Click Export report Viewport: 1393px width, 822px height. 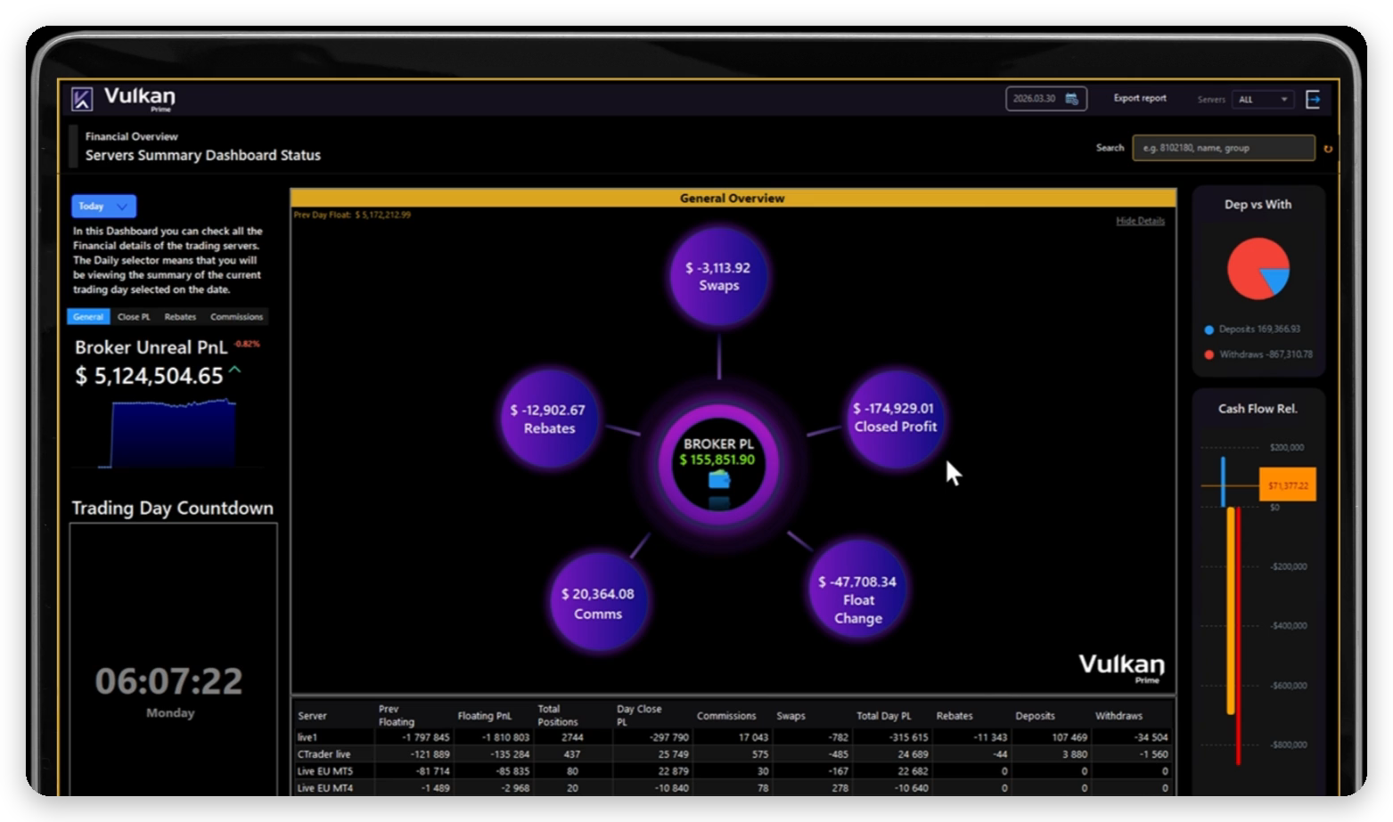[1140, 99]
